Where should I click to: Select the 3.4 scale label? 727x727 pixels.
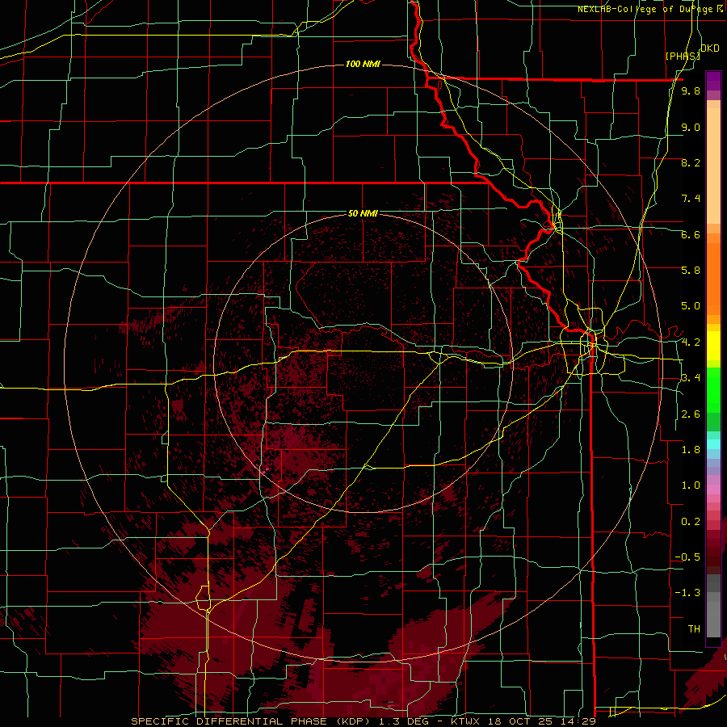691,378
